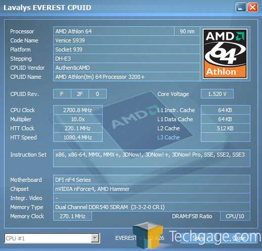Click the AMD Athlon 64 logo
262x251 pixels.
tap(225, 54)
